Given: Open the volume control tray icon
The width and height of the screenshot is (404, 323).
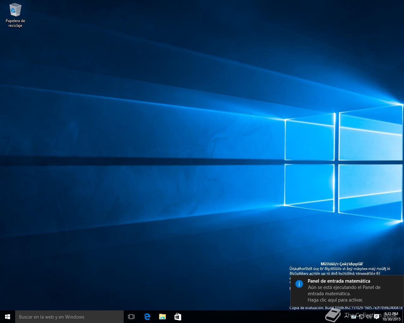Looking at the screenshot, I should click(x=369, y=317).
